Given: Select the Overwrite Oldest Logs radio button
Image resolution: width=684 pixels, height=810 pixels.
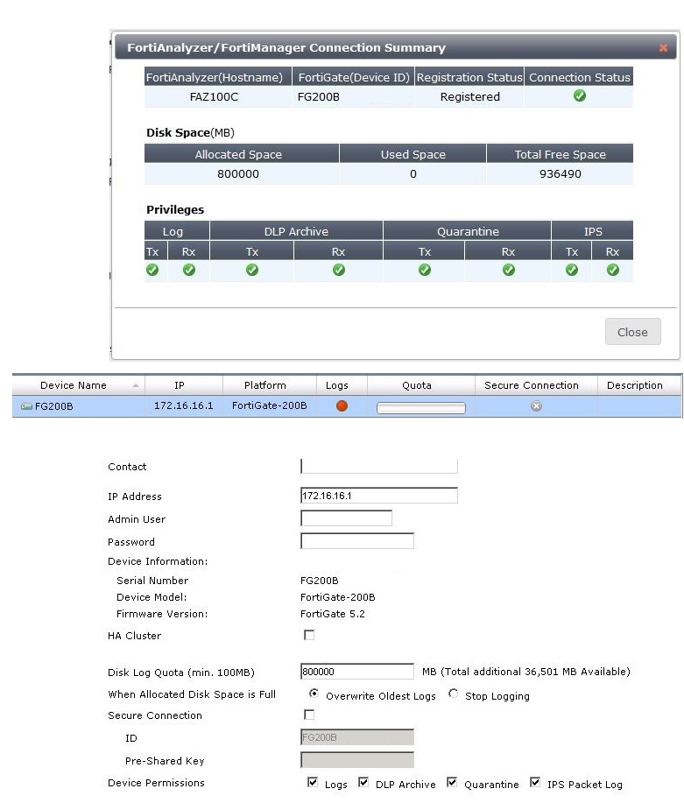Looking at the screenshot, I should point(314,694).
